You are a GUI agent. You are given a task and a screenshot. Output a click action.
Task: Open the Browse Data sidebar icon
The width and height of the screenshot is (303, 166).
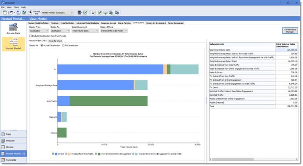(x=13, y=29)
